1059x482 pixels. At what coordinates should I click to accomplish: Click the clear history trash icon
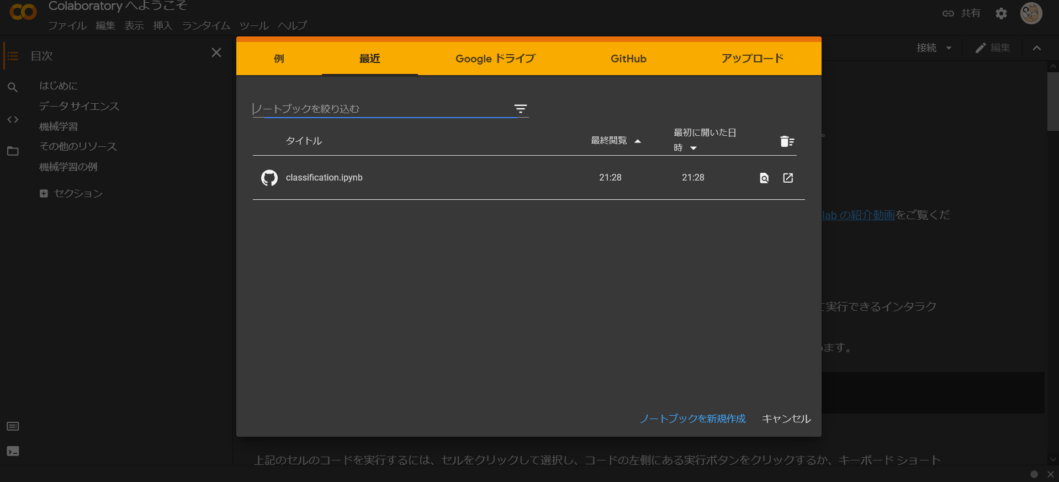point(787,141)
